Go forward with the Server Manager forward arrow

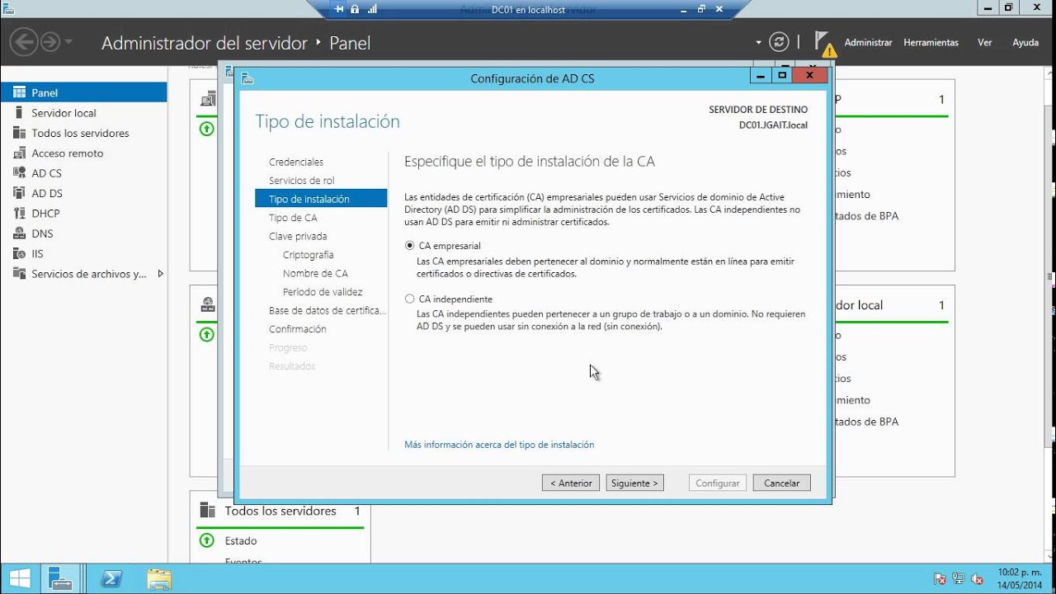49,42
